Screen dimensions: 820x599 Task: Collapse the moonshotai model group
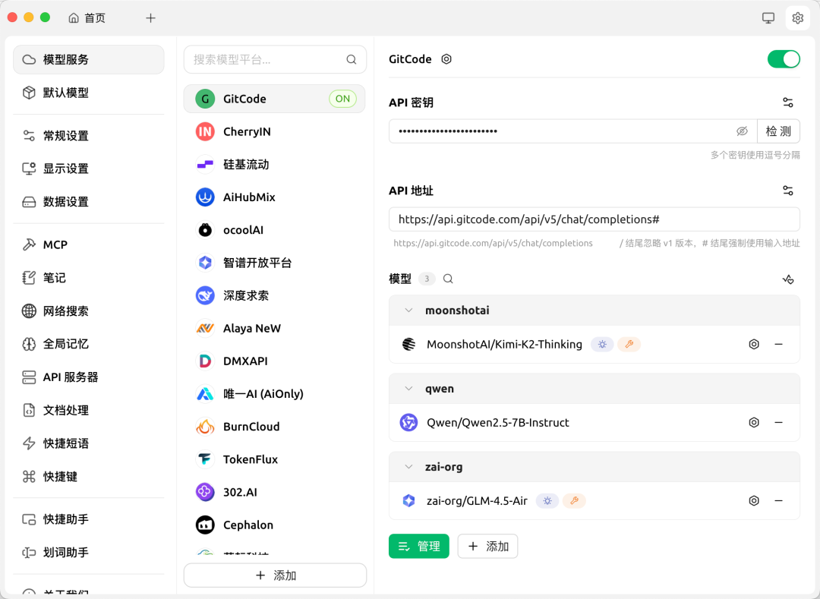(408, 311)
